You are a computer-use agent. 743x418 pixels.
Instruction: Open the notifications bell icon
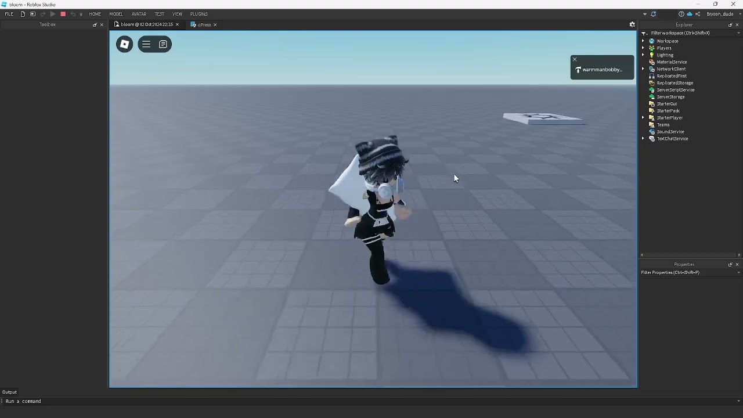click(653, 14)
